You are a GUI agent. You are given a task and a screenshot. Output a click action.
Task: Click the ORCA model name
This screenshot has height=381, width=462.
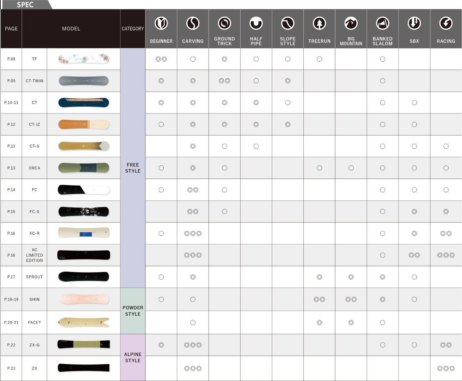pyautogui.click(x=34, y=168)
